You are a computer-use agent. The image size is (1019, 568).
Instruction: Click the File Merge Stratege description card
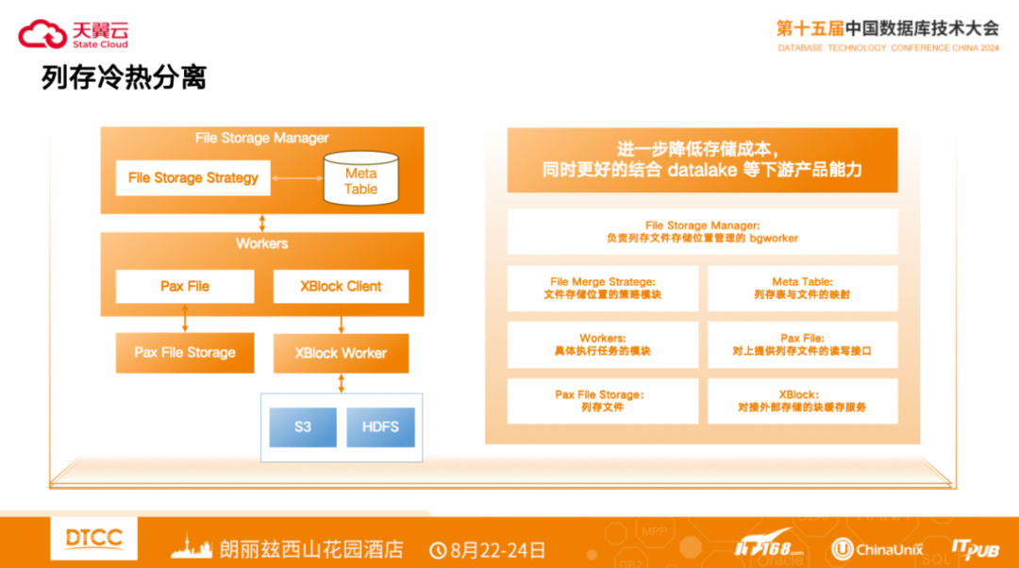pos(602,288)
